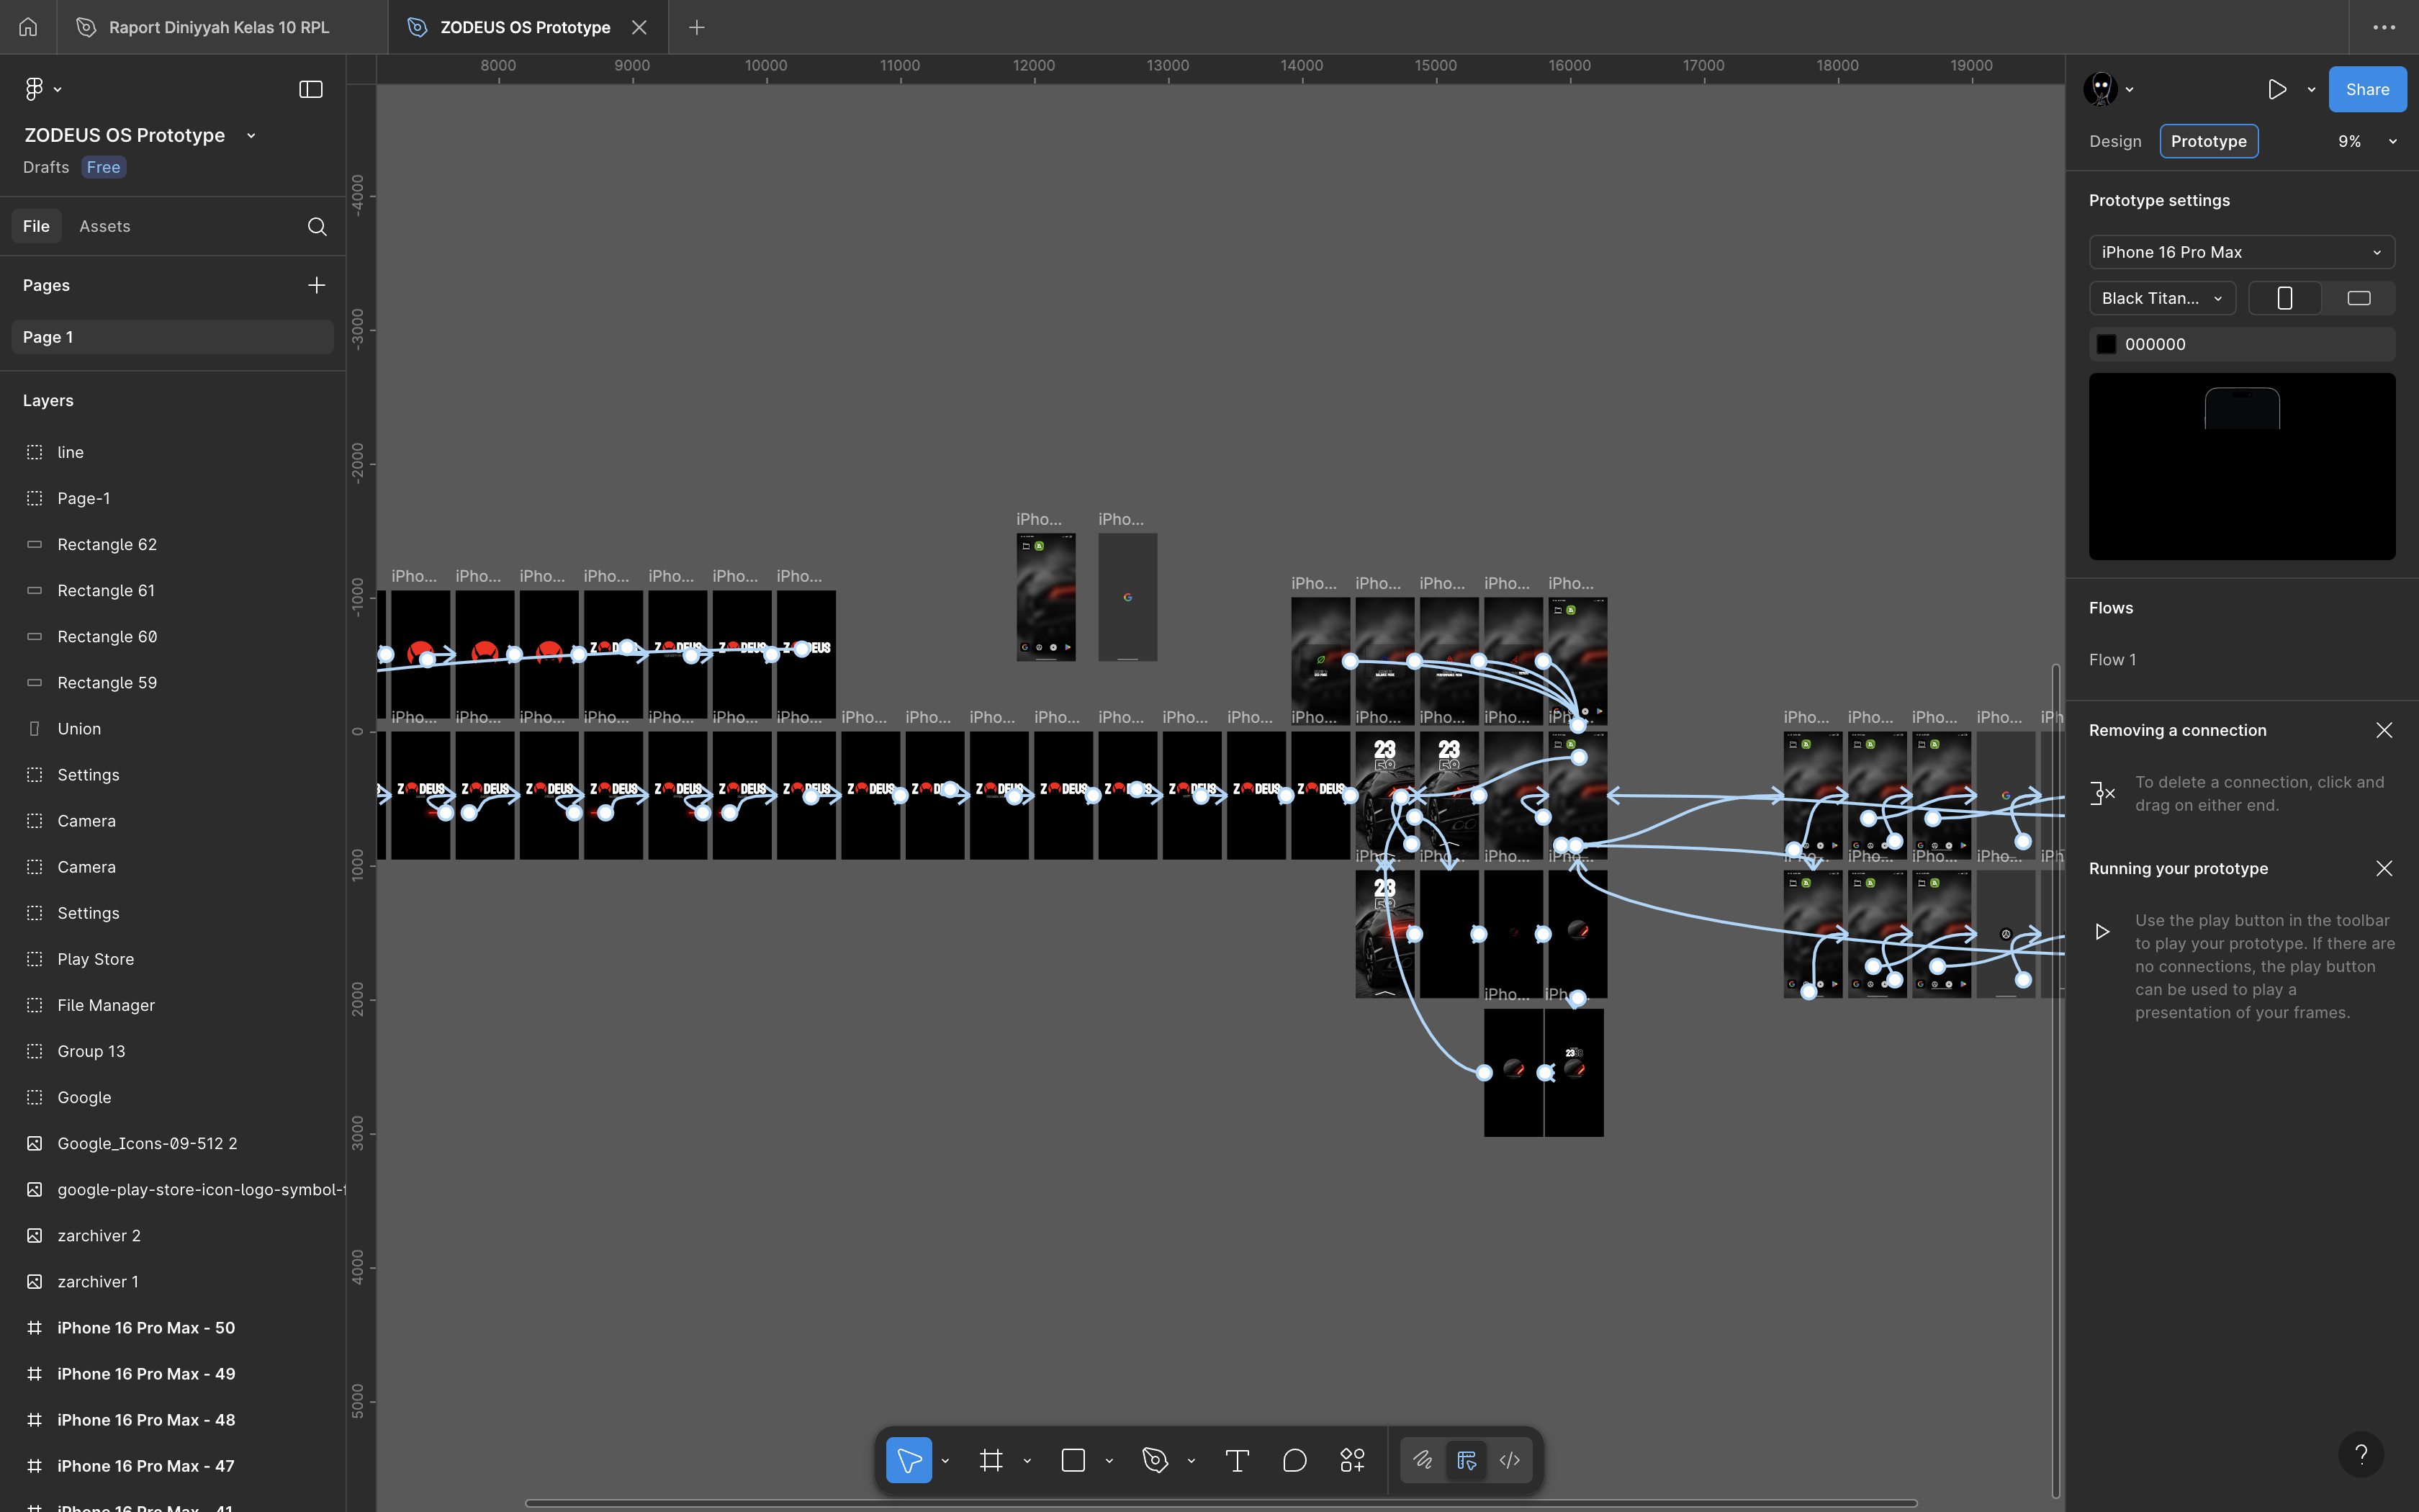
Task: Switch to Dev Mode code icon
Action: point(1510,1460)
